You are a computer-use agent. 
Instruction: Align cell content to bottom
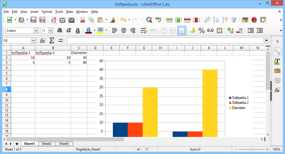pyautogui.click(x=182, y=30)
